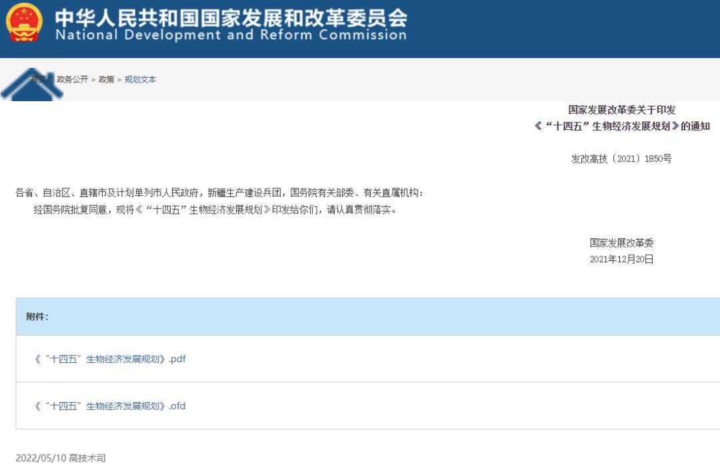
Task: Download the 《"十四五"生物经济发展规划》.ofd attachment
Action: pos(110,406)
